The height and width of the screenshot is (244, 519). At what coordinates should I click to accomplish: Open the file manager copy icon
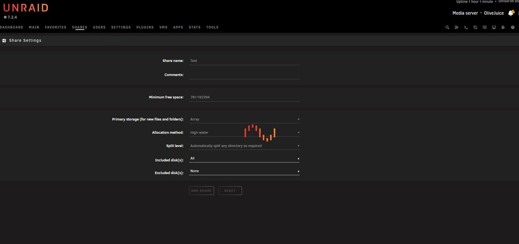pos(475,28)
